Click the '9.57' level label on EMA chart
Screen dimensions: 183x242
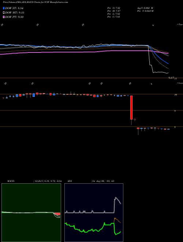tap(171, 78)
